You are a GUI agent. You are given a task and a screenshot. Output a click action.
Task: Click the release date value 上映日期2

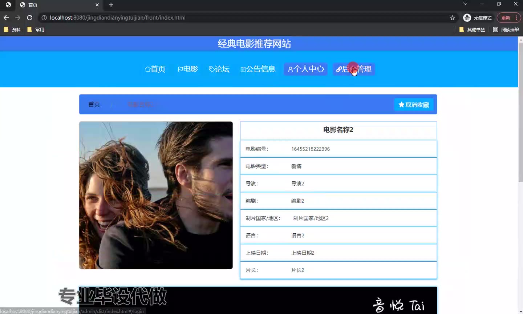[x=303, y=253]
